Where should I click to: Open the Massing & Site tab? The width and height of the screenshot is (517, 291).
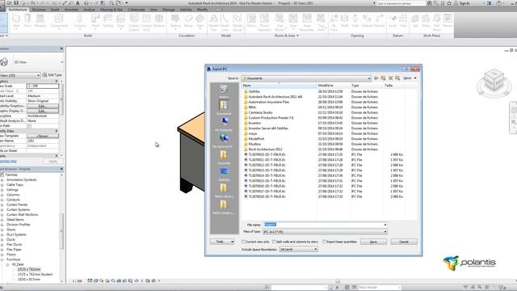tap(111, 10)
